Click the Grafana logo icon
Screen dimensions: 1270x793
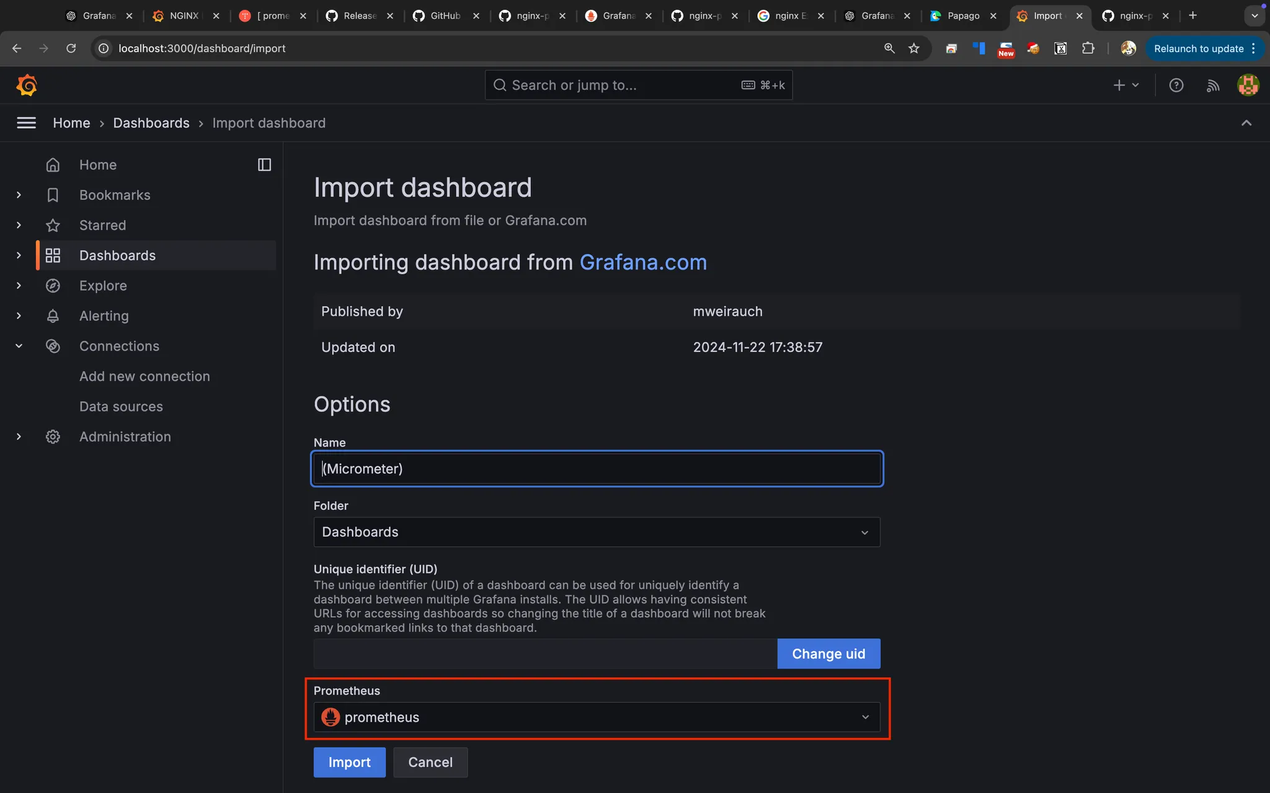pyautogui.click(x=27, y=85)
